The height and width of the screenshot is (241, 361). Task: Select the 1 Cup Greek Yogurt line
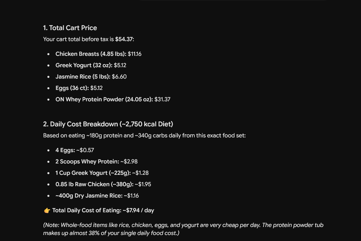(x=102, y=173)
